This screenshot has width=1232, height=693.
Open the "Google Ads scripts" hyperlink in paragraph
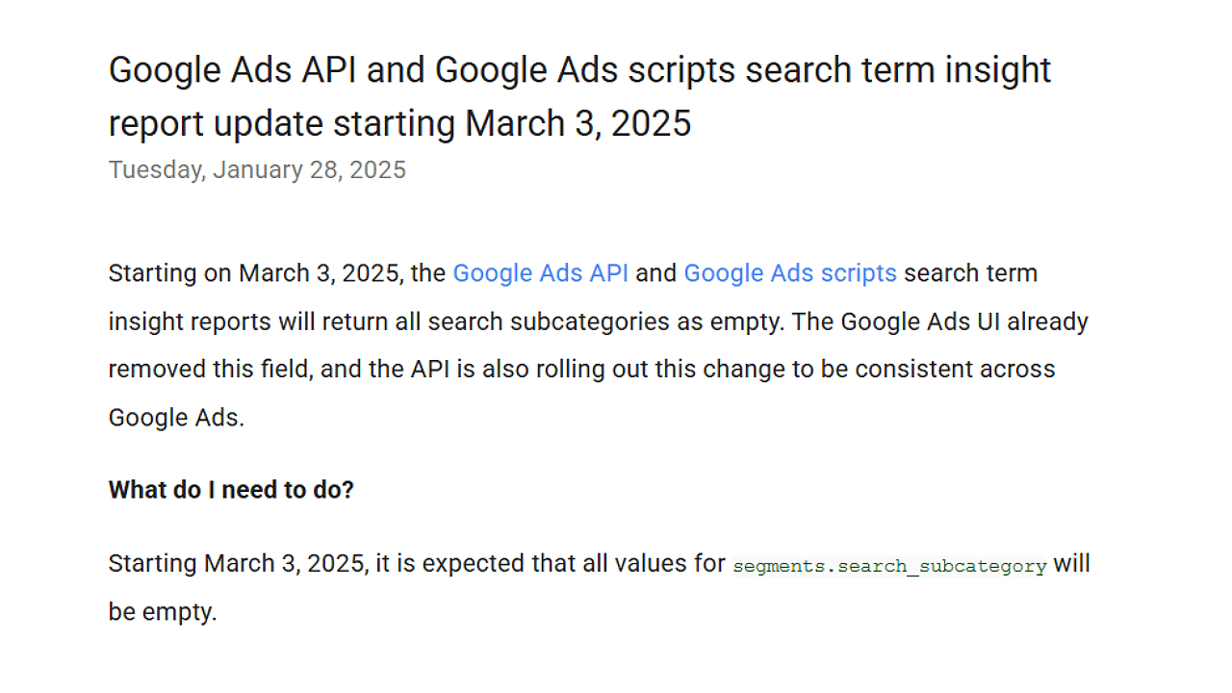pos(789,273)
